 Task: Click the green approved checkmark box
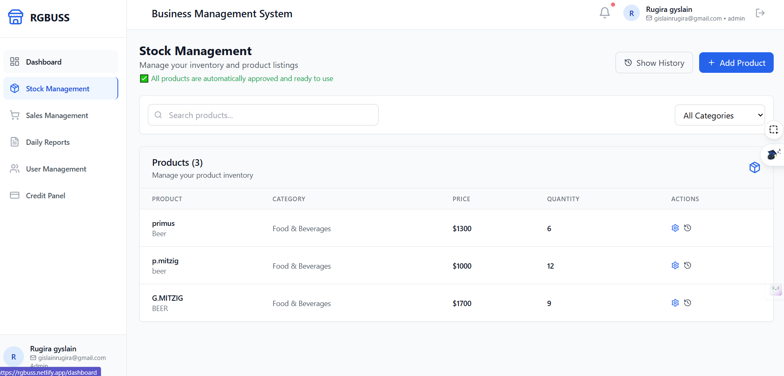(144, 79)
